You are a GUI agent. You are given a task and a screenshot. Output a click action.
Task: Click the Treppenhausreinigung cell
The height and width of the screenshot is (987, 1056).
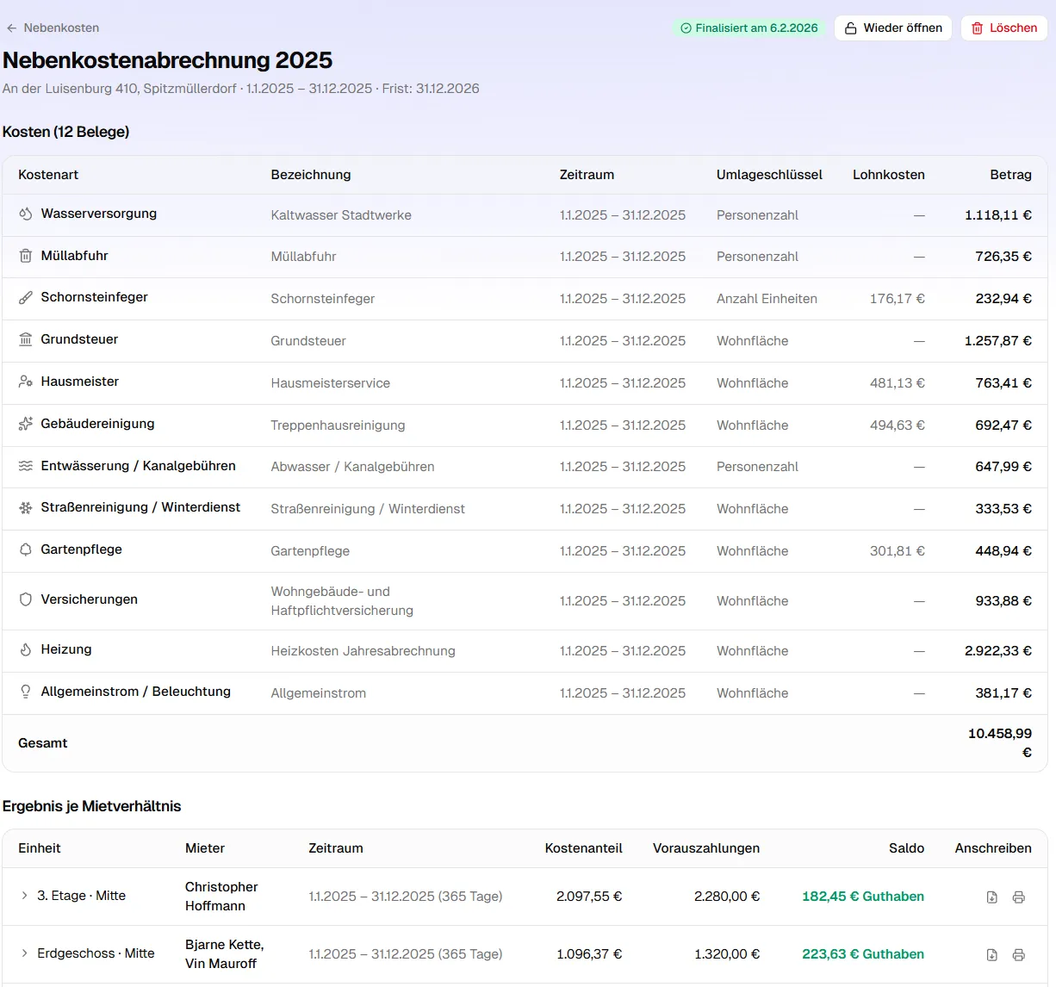338,425
